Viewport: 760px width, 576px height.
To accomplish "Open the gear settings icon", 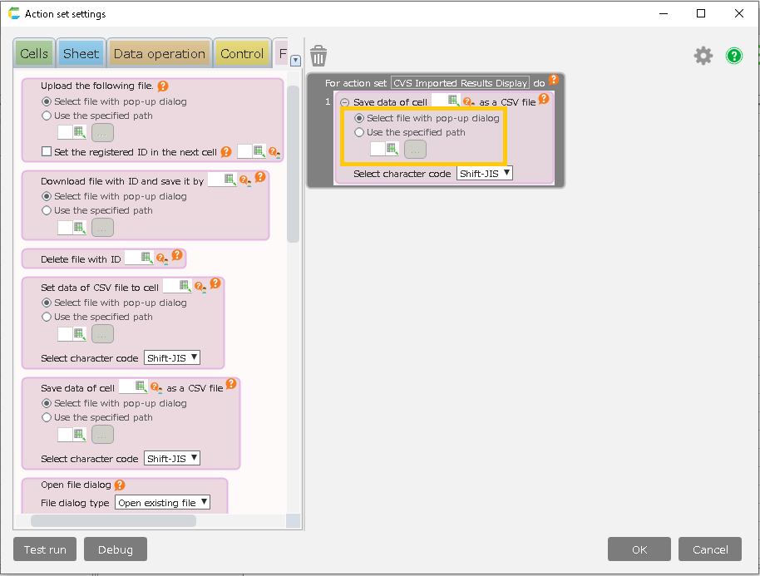I will coord(703,56).
